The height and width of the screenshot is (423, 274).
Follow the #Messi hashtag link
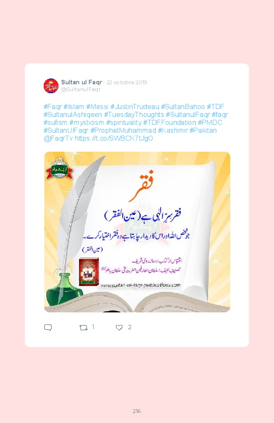tap(97, 106)
